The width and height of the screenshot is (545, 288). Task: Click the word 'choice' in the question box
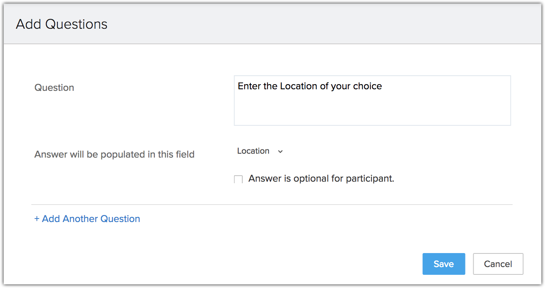click(x=367, y=86)
